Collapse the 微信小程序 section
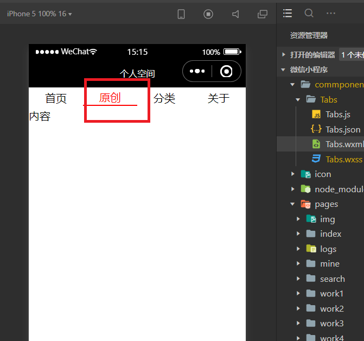Image resolution: width=364 pixels, height=341 pixels. pos(283,70)
